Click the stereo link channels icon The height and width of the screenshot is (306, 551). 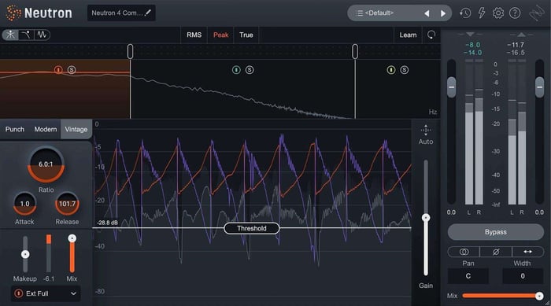click(x=464, y=252)
